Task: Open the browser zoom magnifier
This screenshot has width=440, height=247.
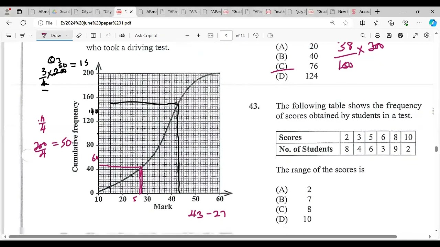Action: click(x=332, y=23)
